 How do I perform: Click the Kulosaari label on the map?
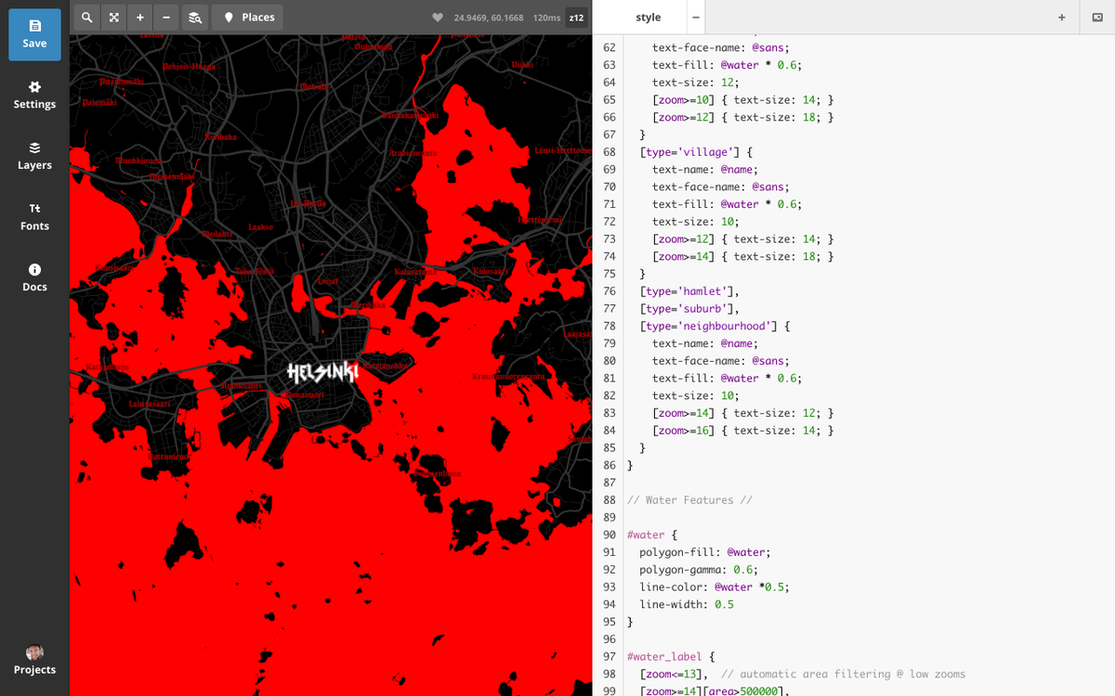490,272
